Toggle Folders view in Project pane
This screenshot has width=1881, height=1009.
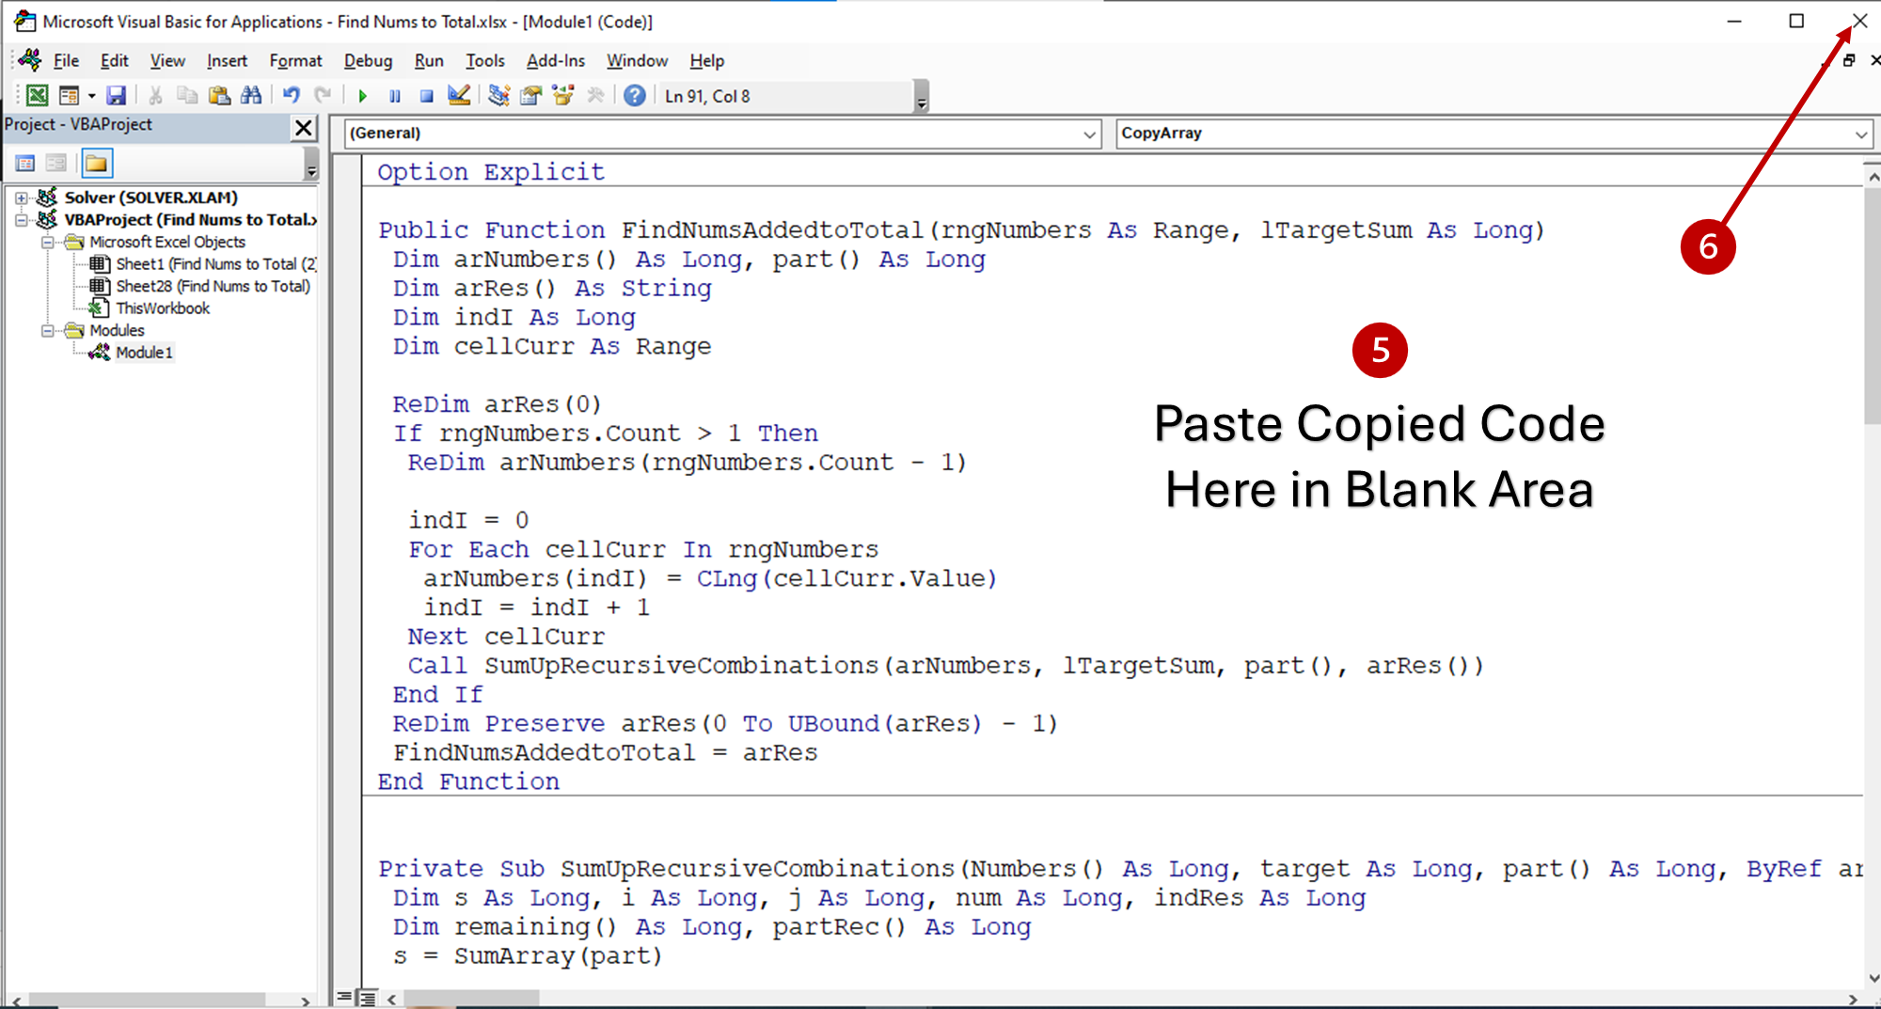coord(96,164)
